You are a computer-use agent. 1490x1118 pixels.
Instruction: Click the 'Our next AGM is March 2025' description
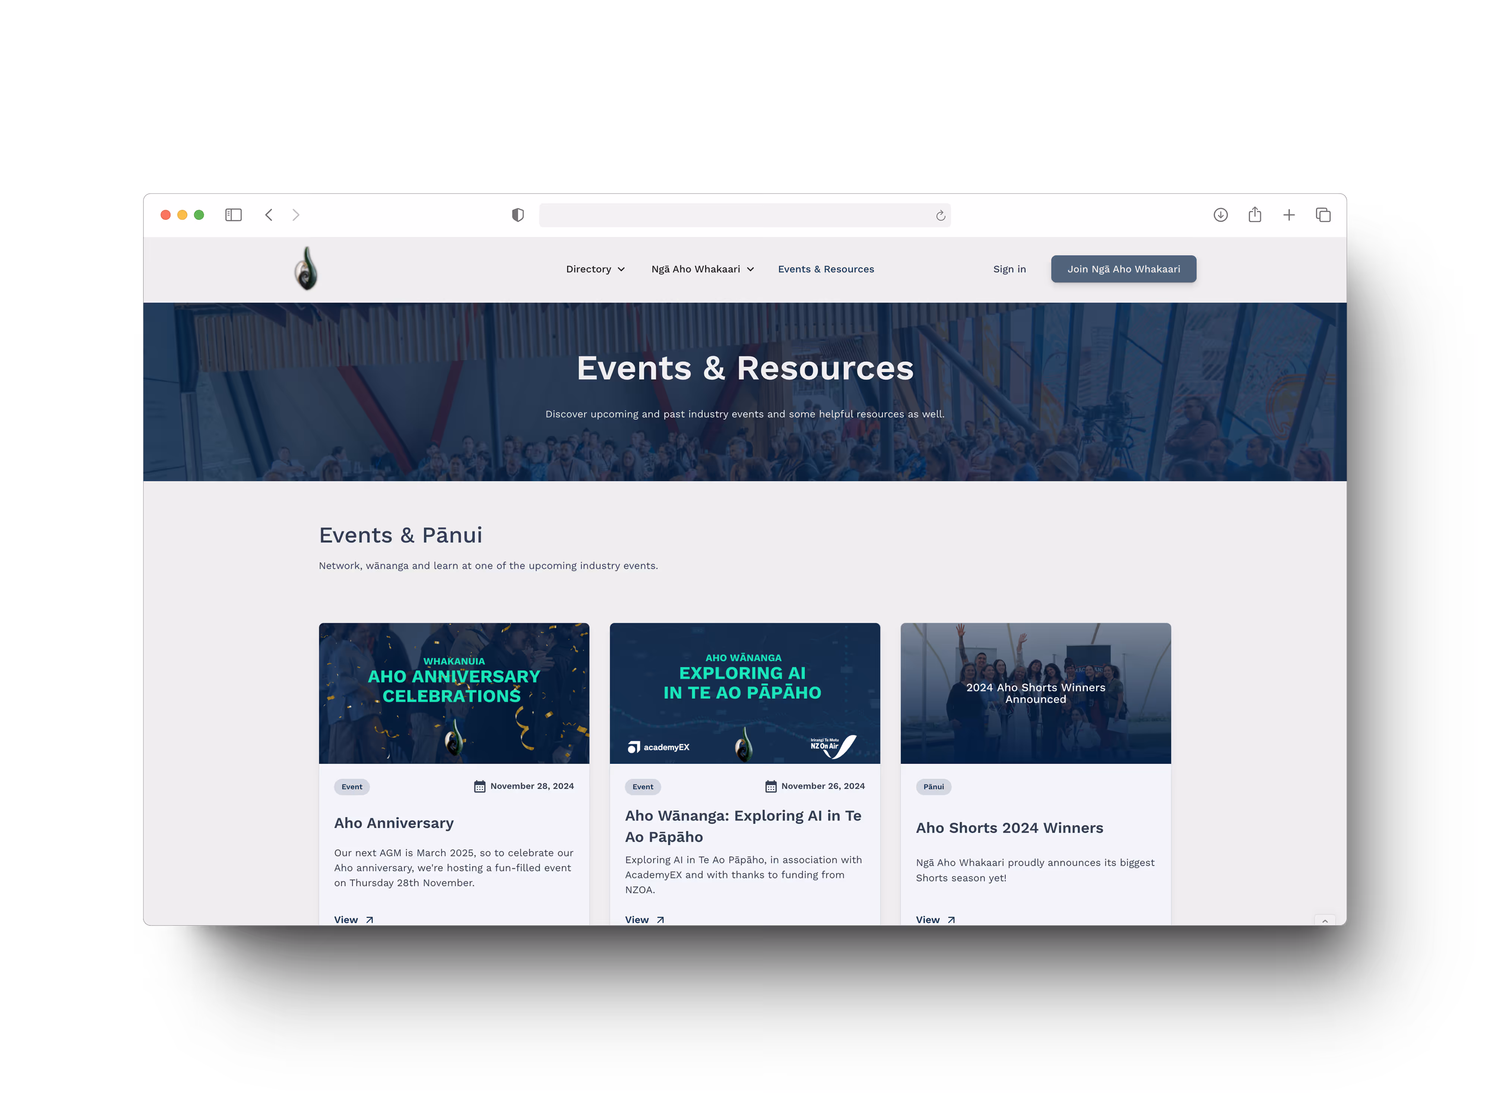[454, 868]
